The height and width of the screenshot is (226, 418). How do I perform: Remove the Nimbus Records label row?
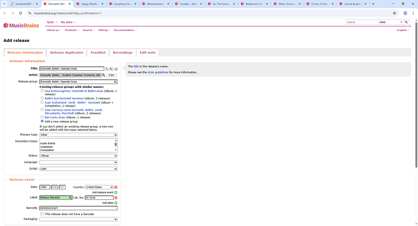coord(116,198)
